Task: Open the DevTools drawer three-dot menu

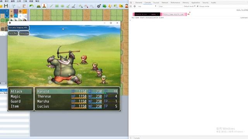Action: pyautogui.click(x=131, y=138)
